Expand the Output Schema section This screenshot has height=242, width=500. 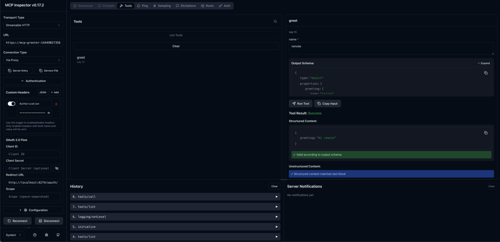(484, 63)
